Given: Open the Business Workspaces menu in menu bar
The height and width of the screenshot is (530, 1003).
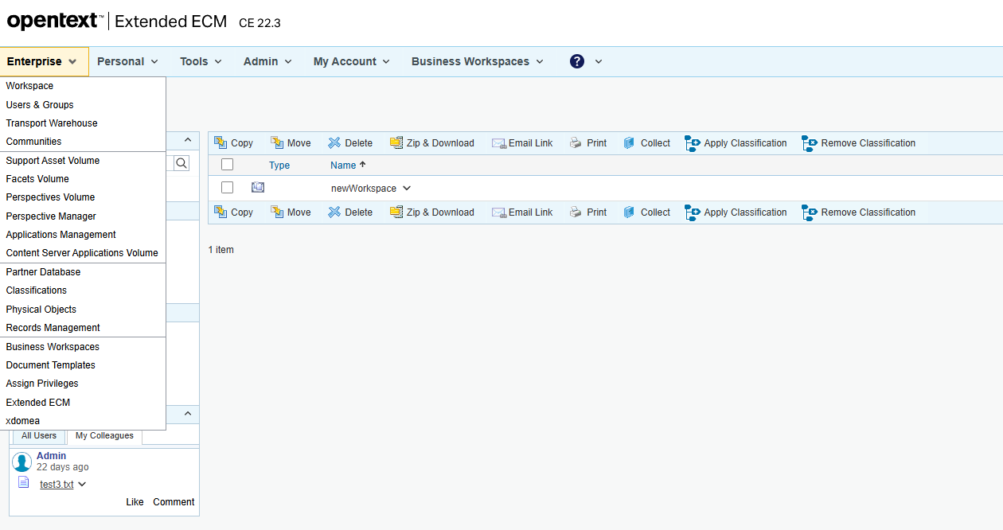Looking at the screenshot, I should 477,61.
